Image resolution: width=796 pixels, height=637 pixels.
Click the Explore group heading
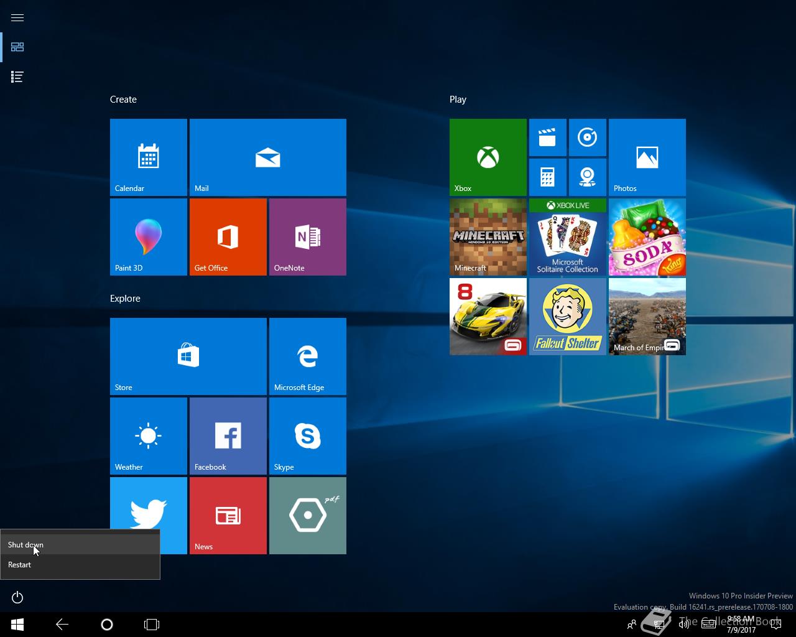pyautogui.click(x=125, y=299)
